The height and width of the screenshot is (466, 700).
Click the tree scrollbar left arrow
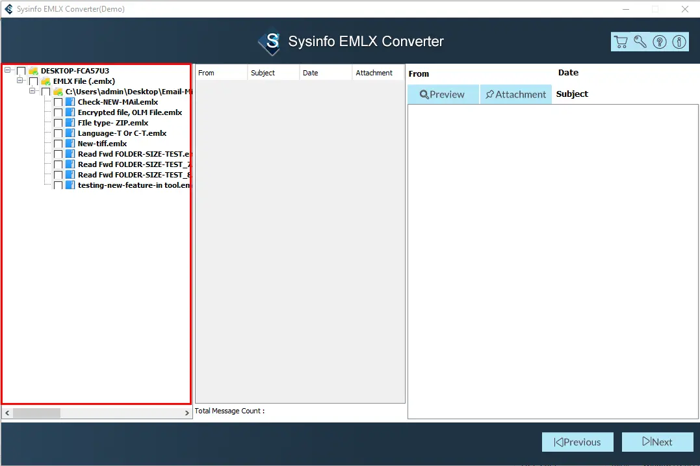(x=7, y=413)
